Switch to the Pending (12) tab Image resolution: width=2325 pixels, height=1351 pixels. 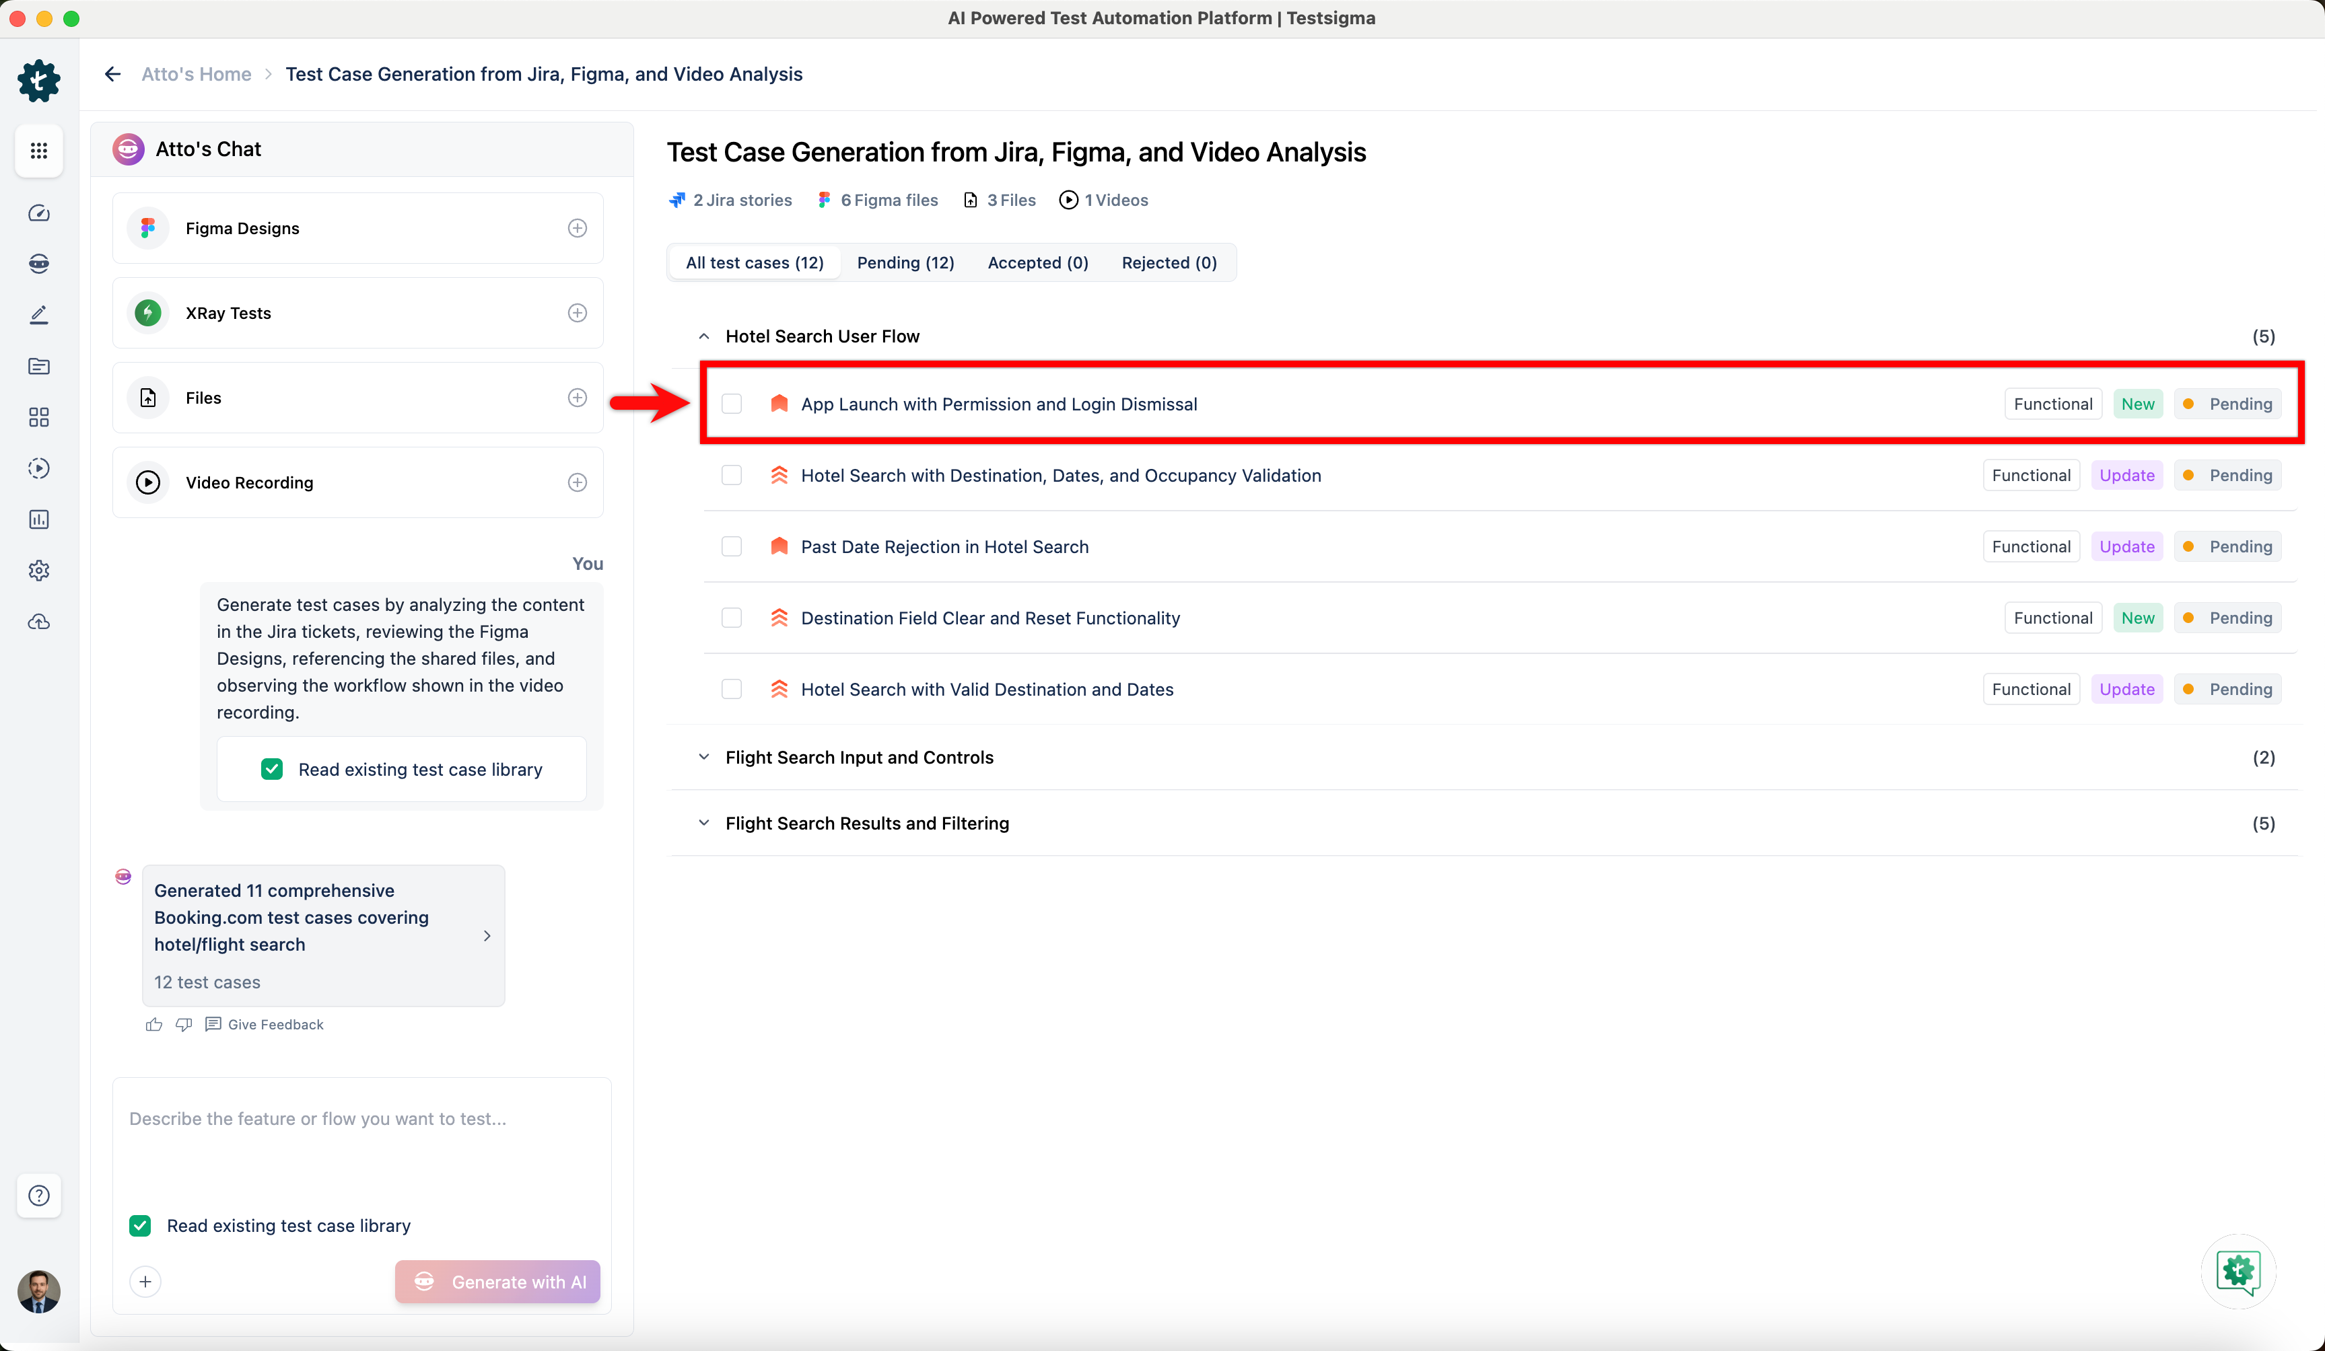point(905,263)
